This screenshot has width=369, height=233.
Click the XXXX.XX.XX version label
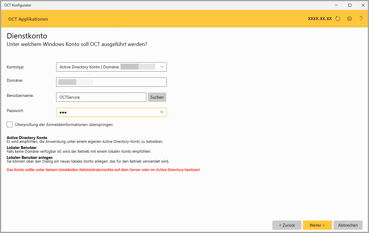pyautogui.click(x=320, y=19)
